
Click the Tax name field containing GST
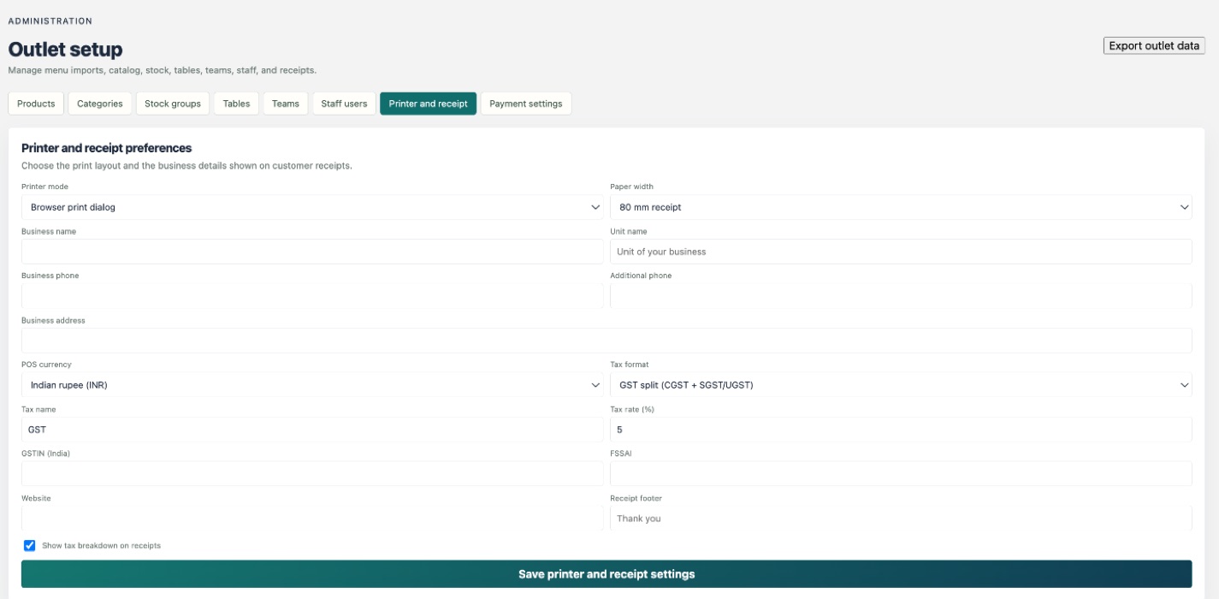[312, 430]
